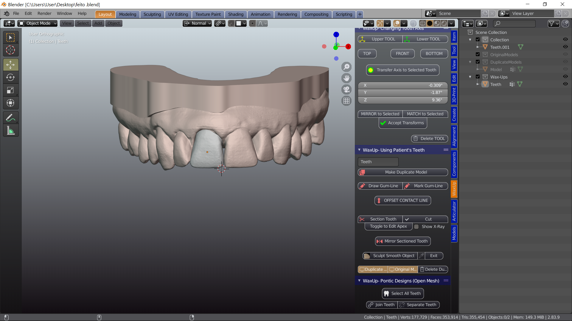
Task: Select the Move tool in the toolbar
Action: (10, 64)
